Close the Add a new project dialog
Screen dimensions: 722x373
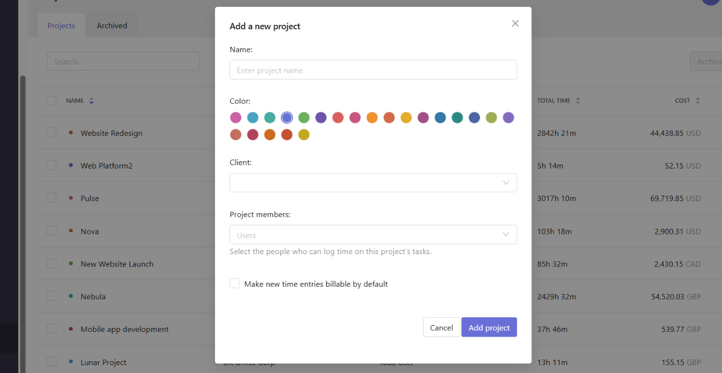coord(515,24)
